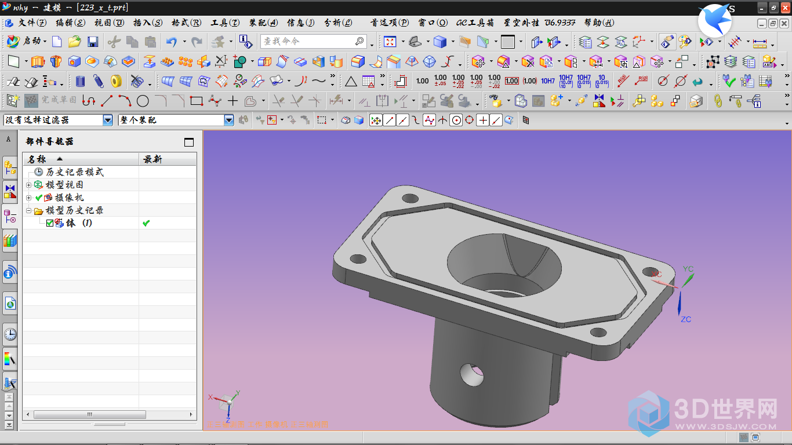Select the Revolve tool icon
The width and height of the screenshot is (792, 445).
click(x=56, y=61)
